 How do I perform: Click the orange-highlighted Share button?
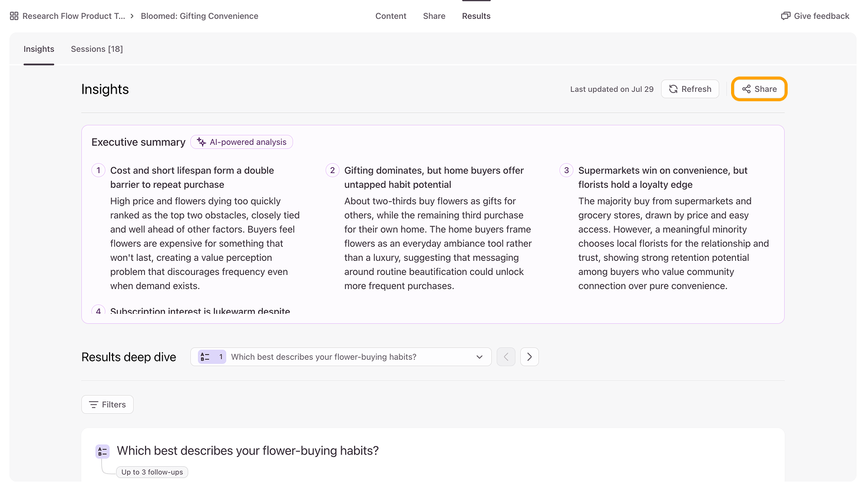[759, 89]
